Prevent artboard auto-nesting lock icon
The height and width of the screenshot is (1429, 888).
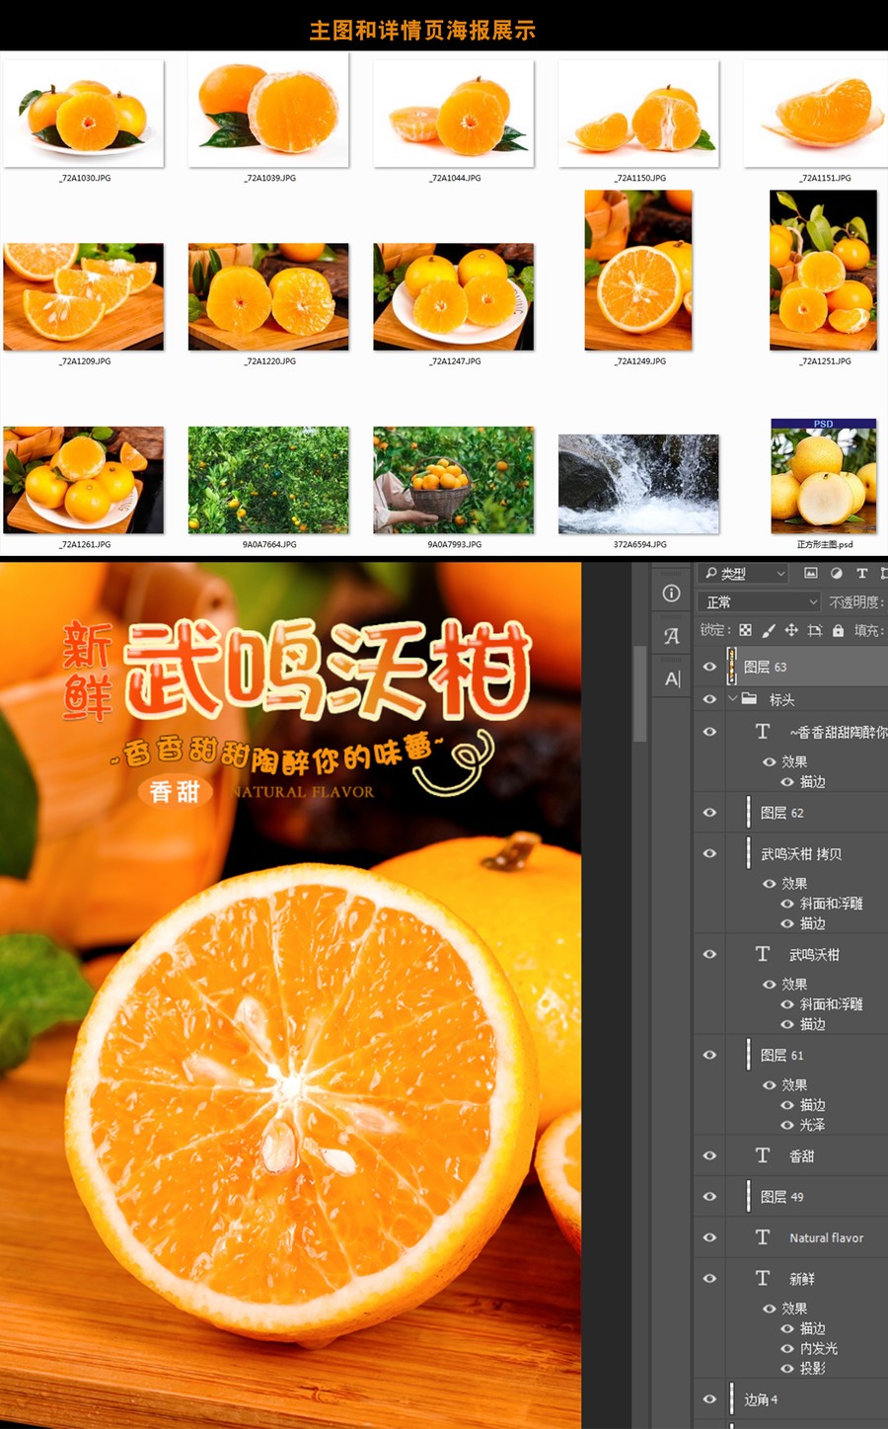[815, 630]
